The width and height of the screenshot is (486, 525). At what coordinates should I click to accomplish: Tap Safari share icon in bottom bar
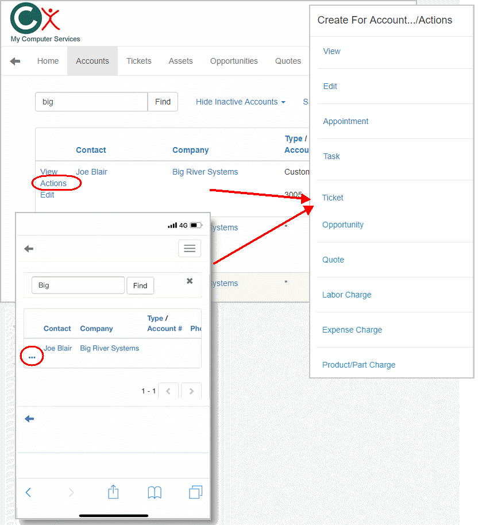[x=113, y=492]
